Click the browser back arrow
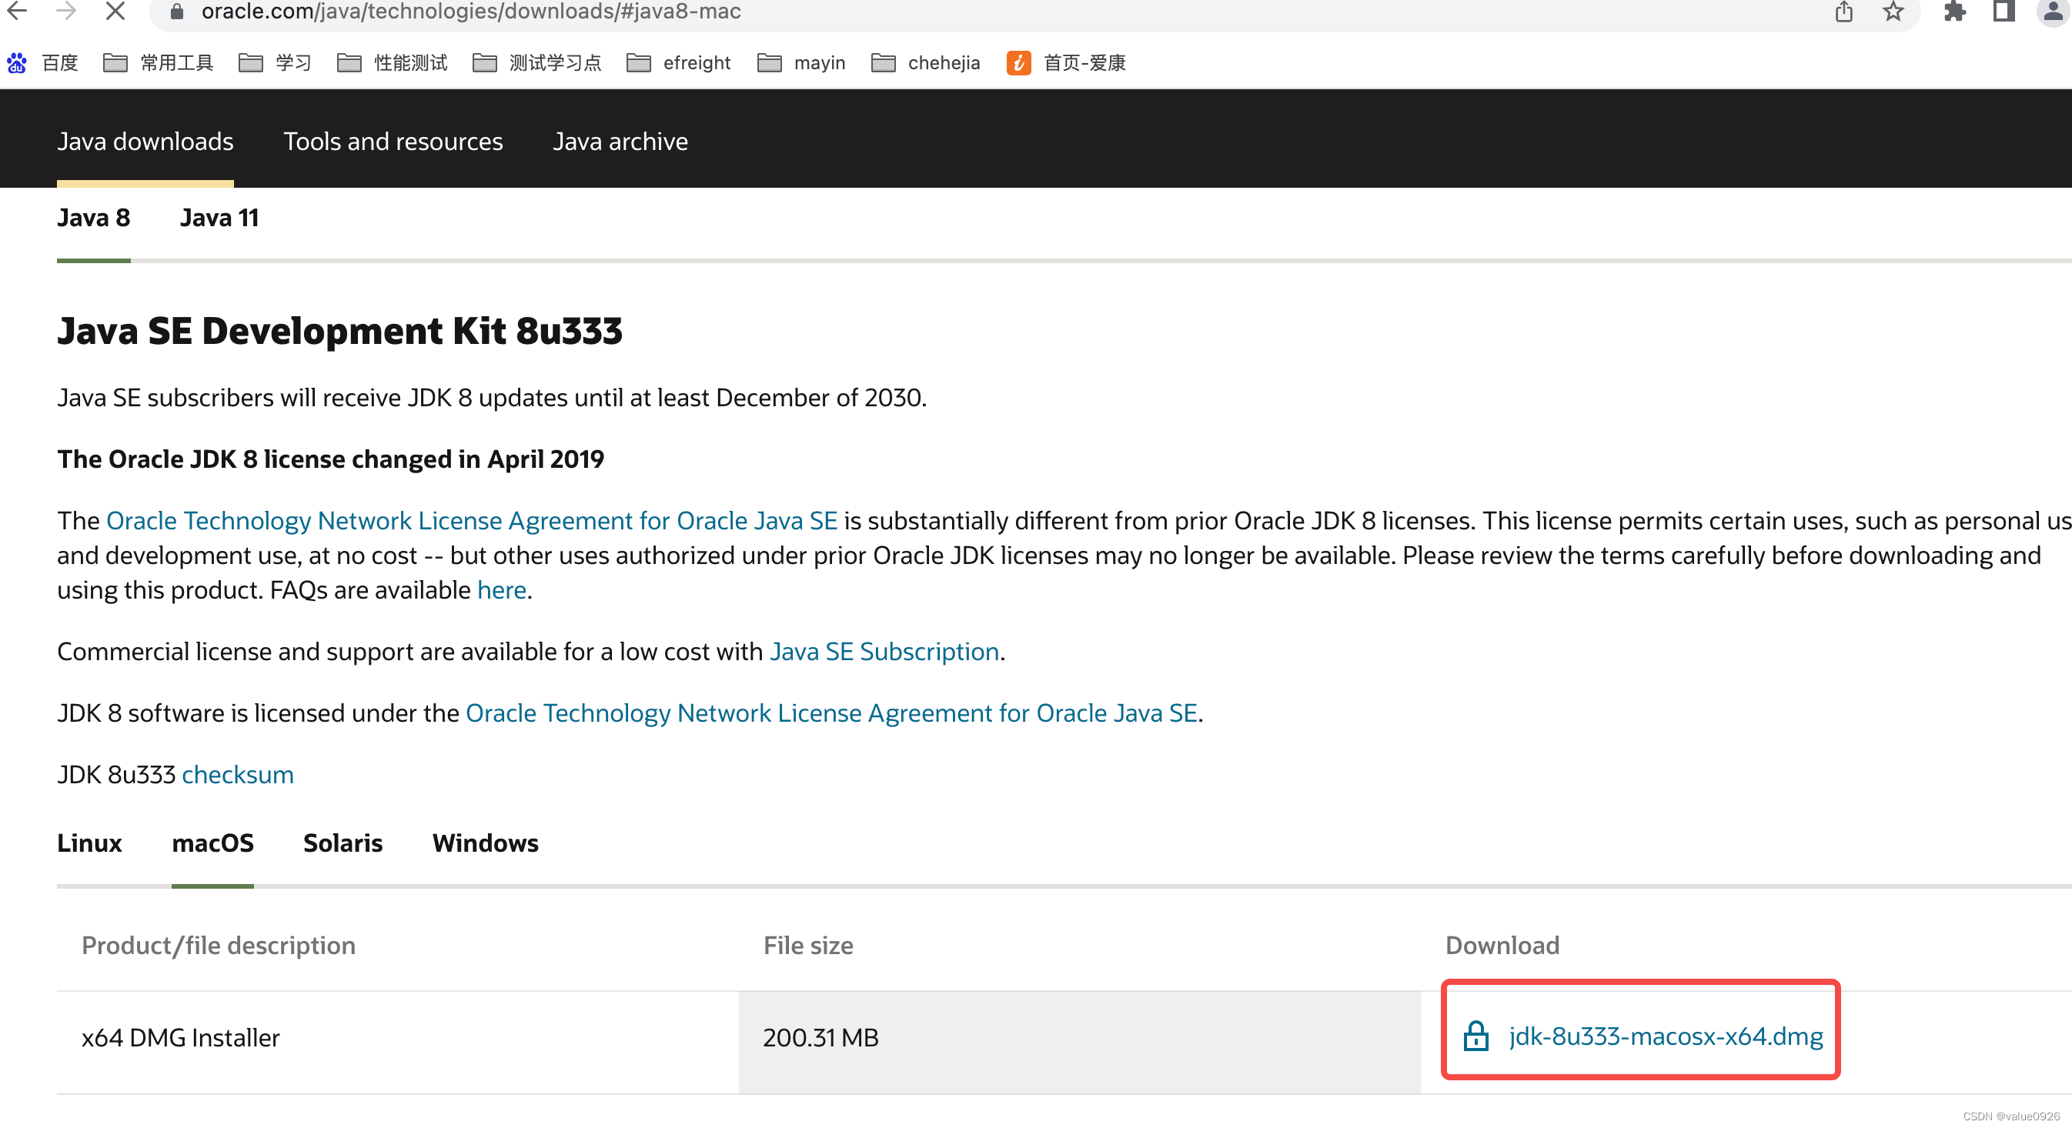Image resolution: width=2072 pixels, height=1128 pixels. tap(18, 12)
